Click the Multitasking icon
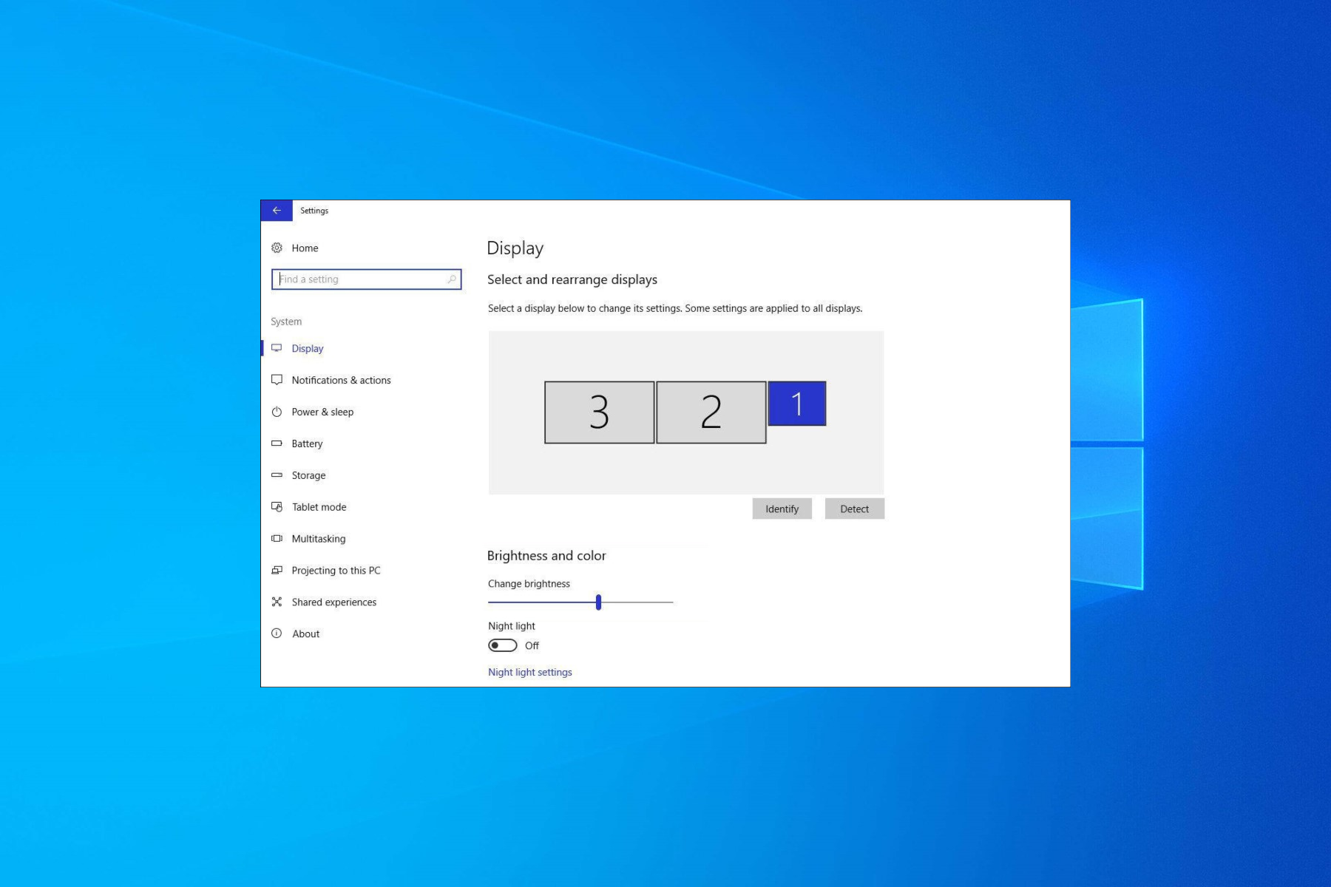The height and width of the screenshot is (887, 1331). tap(277, 539)
